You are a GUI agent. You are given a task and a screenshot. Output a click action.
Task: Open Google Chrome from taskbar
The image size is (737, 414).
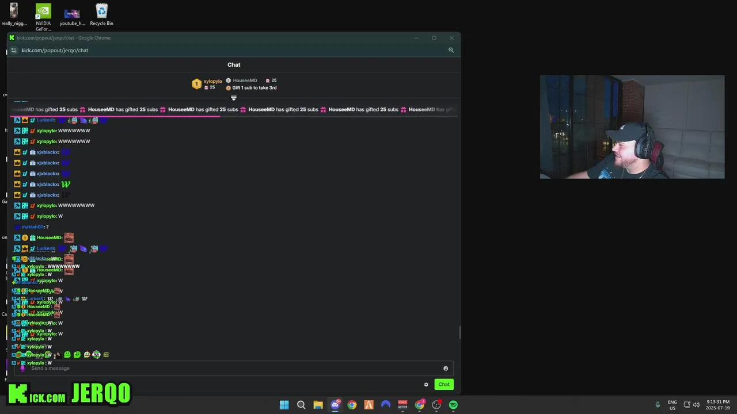[352, 405]
